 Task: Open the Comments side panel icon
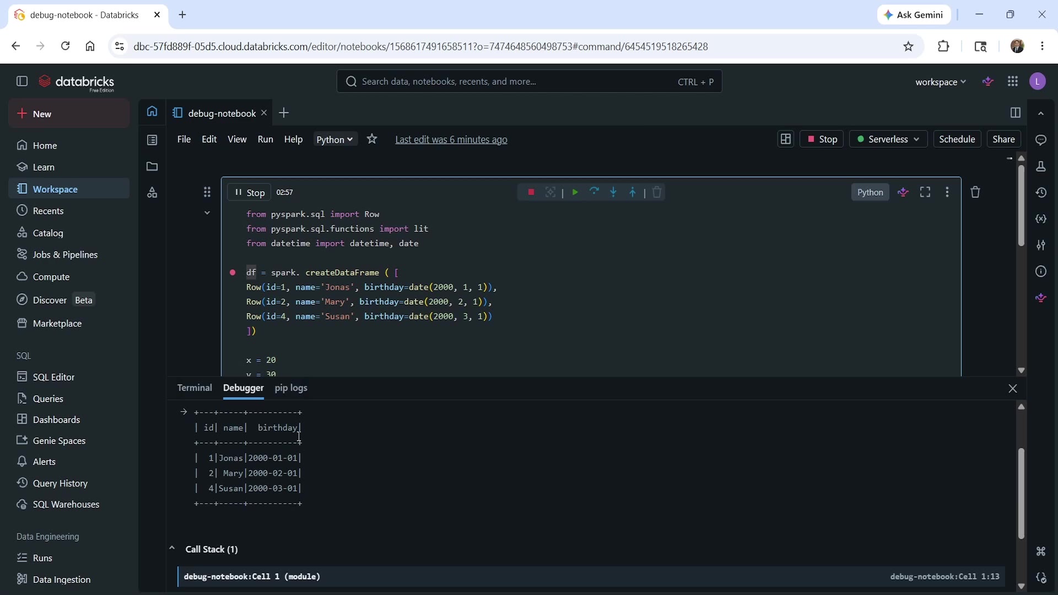pyautogui.click(x=1041, y=140)
